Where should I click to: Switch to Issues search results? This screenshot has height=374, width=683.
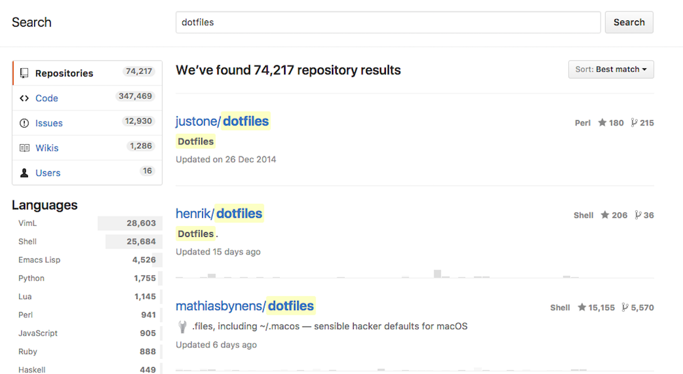(87, 123)
